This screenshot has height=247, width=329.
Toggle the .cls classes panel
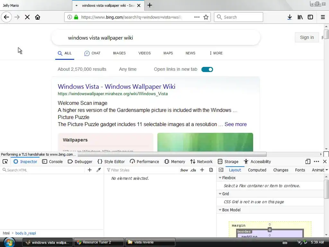coord(193,170)
